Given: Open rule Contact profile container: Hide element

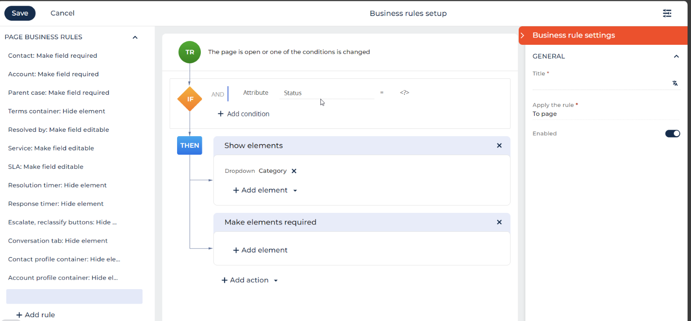Looking at the screenshot, I should pos(64,259).
